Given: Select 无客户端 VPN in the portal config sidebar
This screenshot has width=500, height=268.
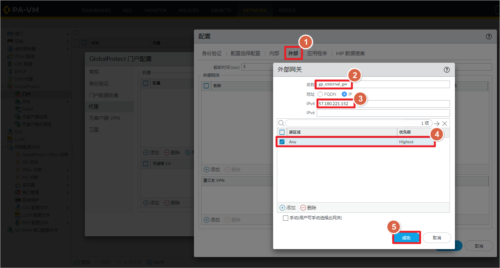Looking at the screenshot, I should click(104, 118).
